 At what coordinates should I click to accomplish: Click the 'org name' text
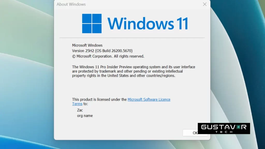pos(85,116)
